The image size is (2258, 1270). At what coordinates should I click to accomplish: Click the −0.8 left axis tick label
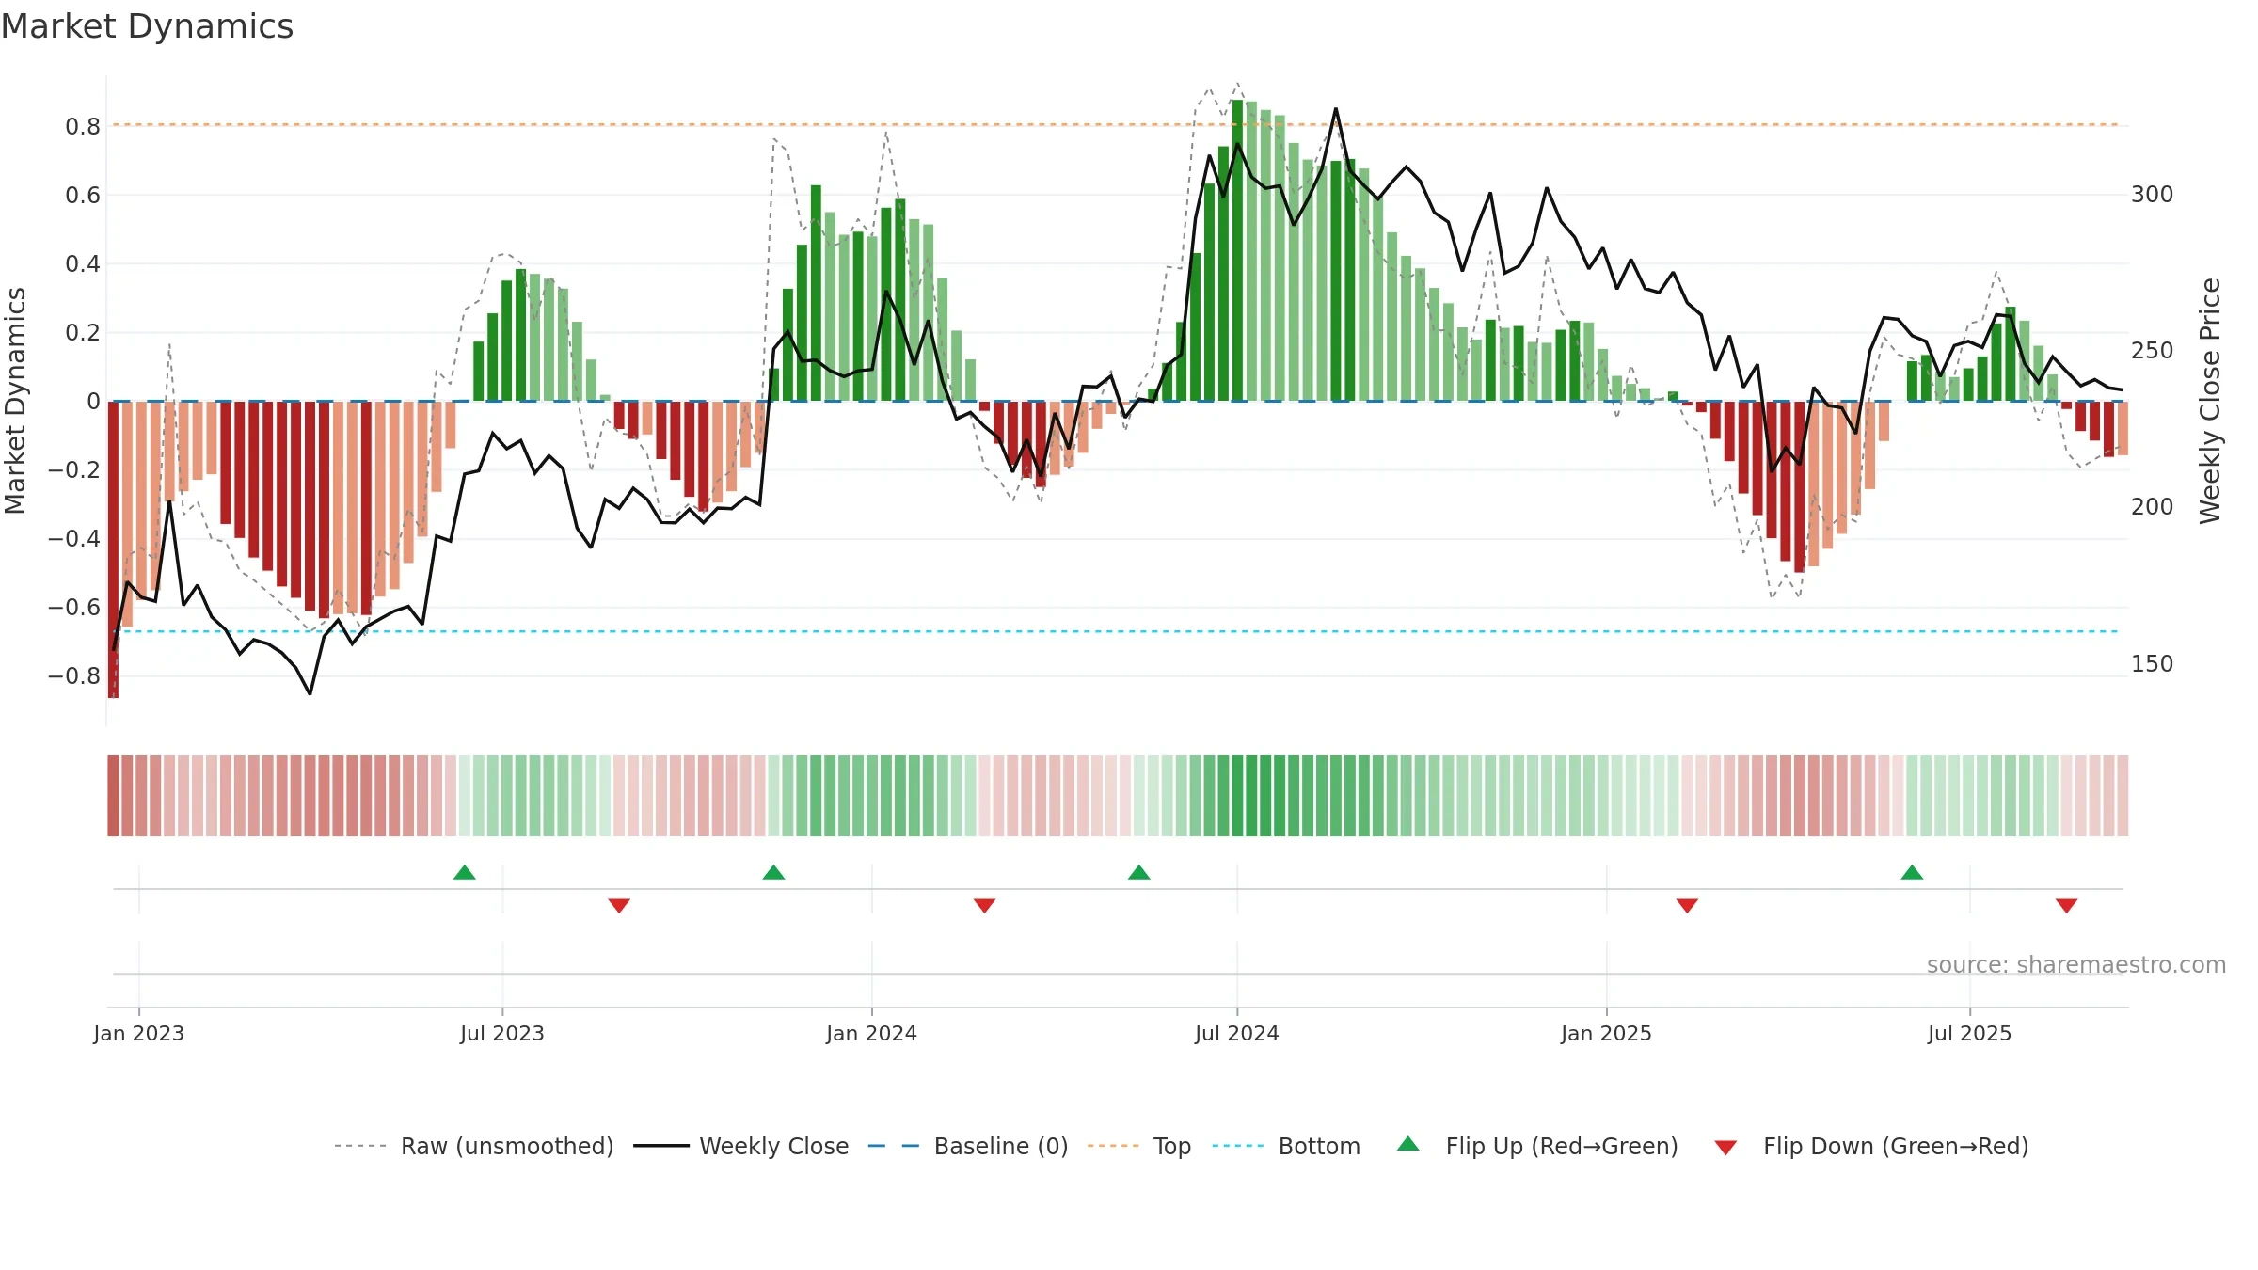(74, 675)
